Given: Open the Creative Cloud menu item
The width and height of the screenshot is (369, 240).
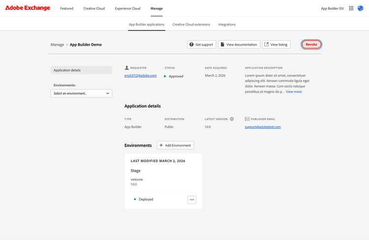Looking at the screenshot, I should 94,8.
